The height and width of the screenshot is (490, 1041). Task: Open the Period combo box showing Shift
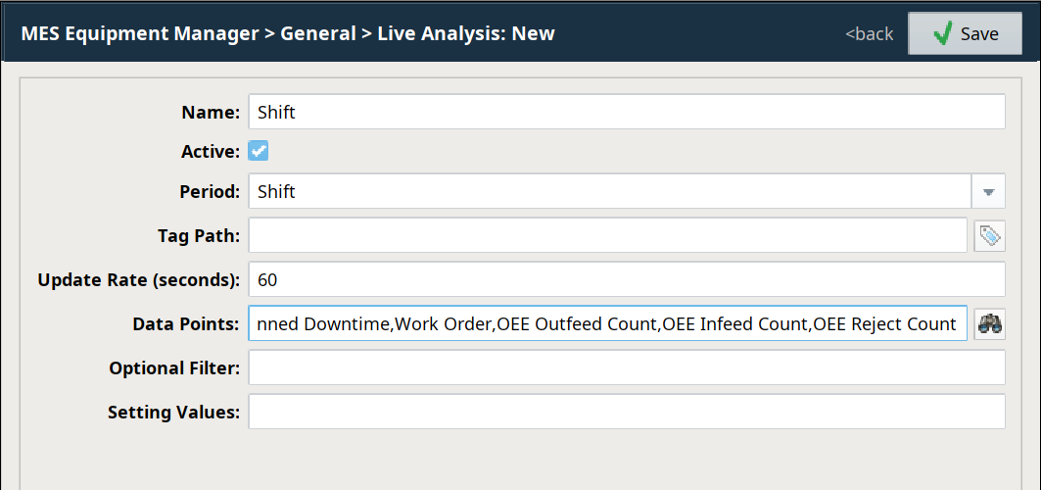627,191
